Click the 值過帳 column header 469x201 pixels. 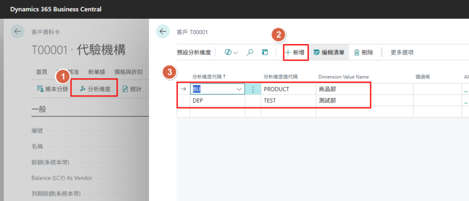click(x=423, y=77)
